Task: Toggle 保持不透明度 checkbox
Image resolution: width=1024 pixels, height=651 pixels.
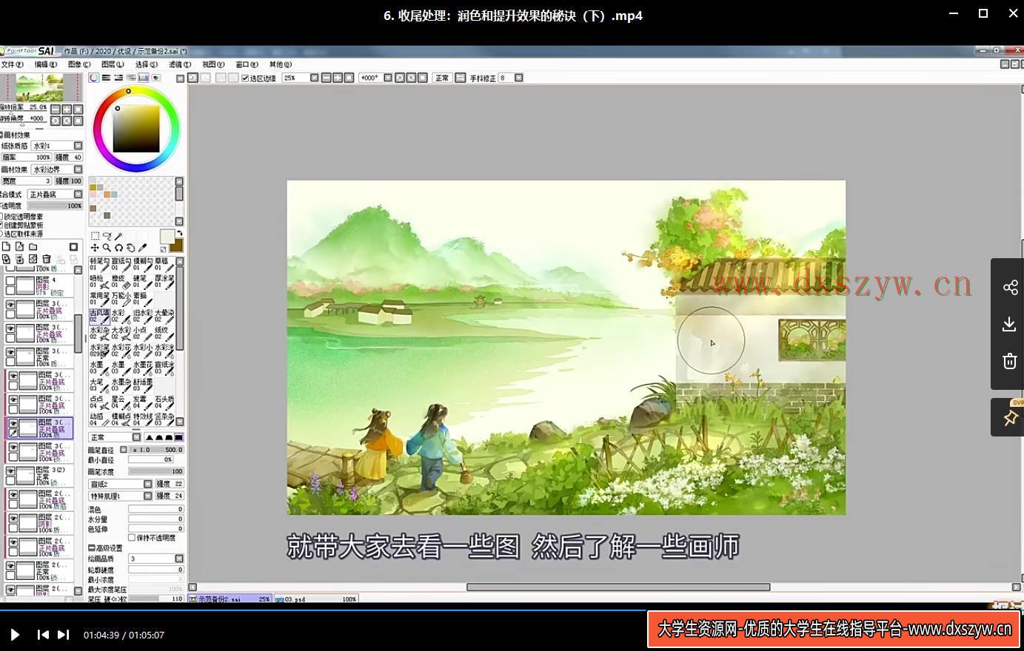Action: tap(132, 538)
